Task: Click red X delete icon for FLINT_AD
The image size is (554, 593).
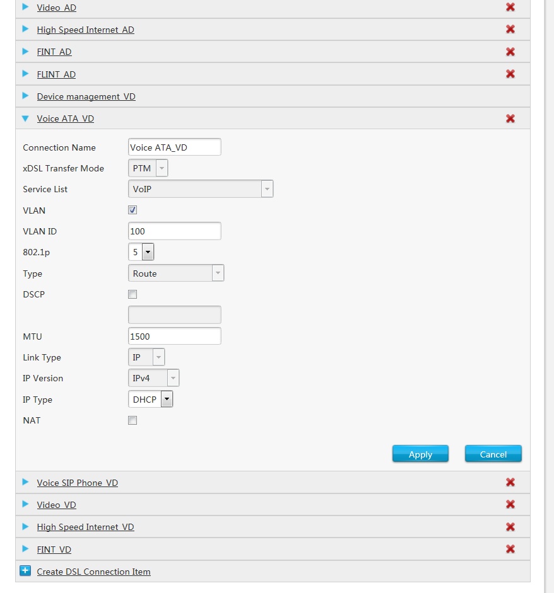Action: (x=510, y=74)
